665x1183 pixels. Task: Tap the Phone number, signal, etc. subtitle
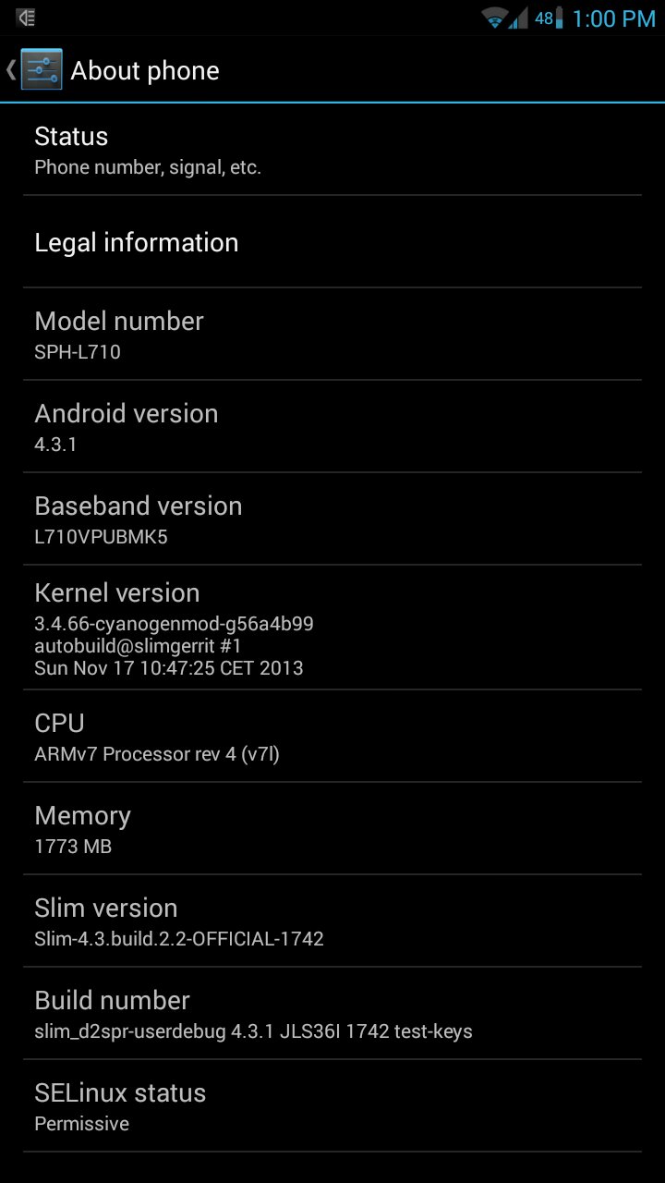point(148,168)
